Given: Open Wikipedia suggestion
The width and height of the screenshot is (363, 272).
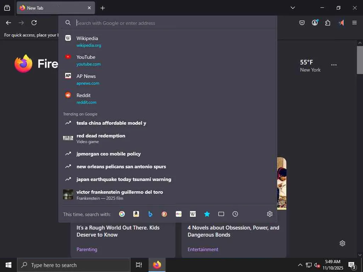Looking at the screenshot, I should (x=168, y=42).
